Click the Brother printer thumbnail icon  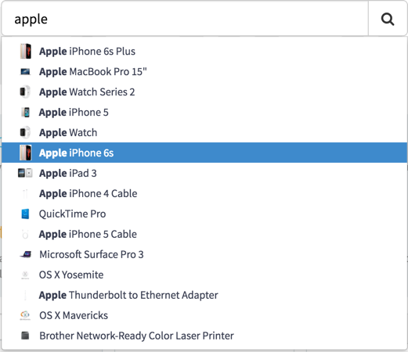25,336
